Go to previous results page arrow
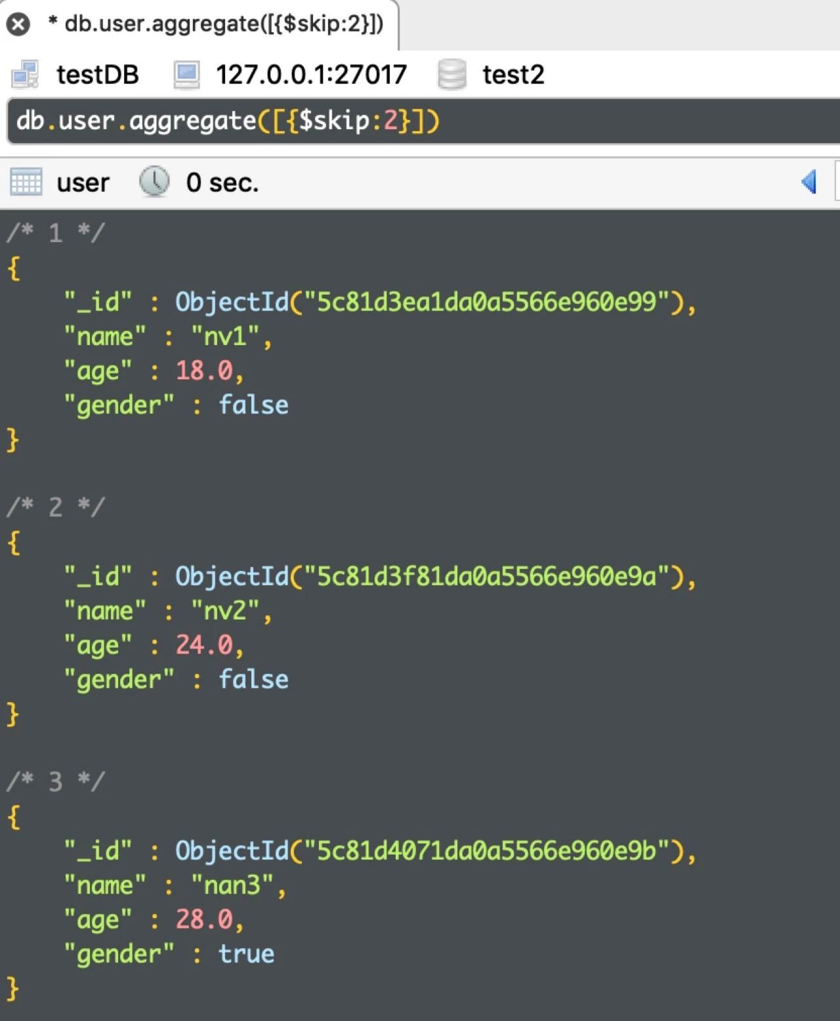Screen dimensions: 840x1021 [809, 182]
